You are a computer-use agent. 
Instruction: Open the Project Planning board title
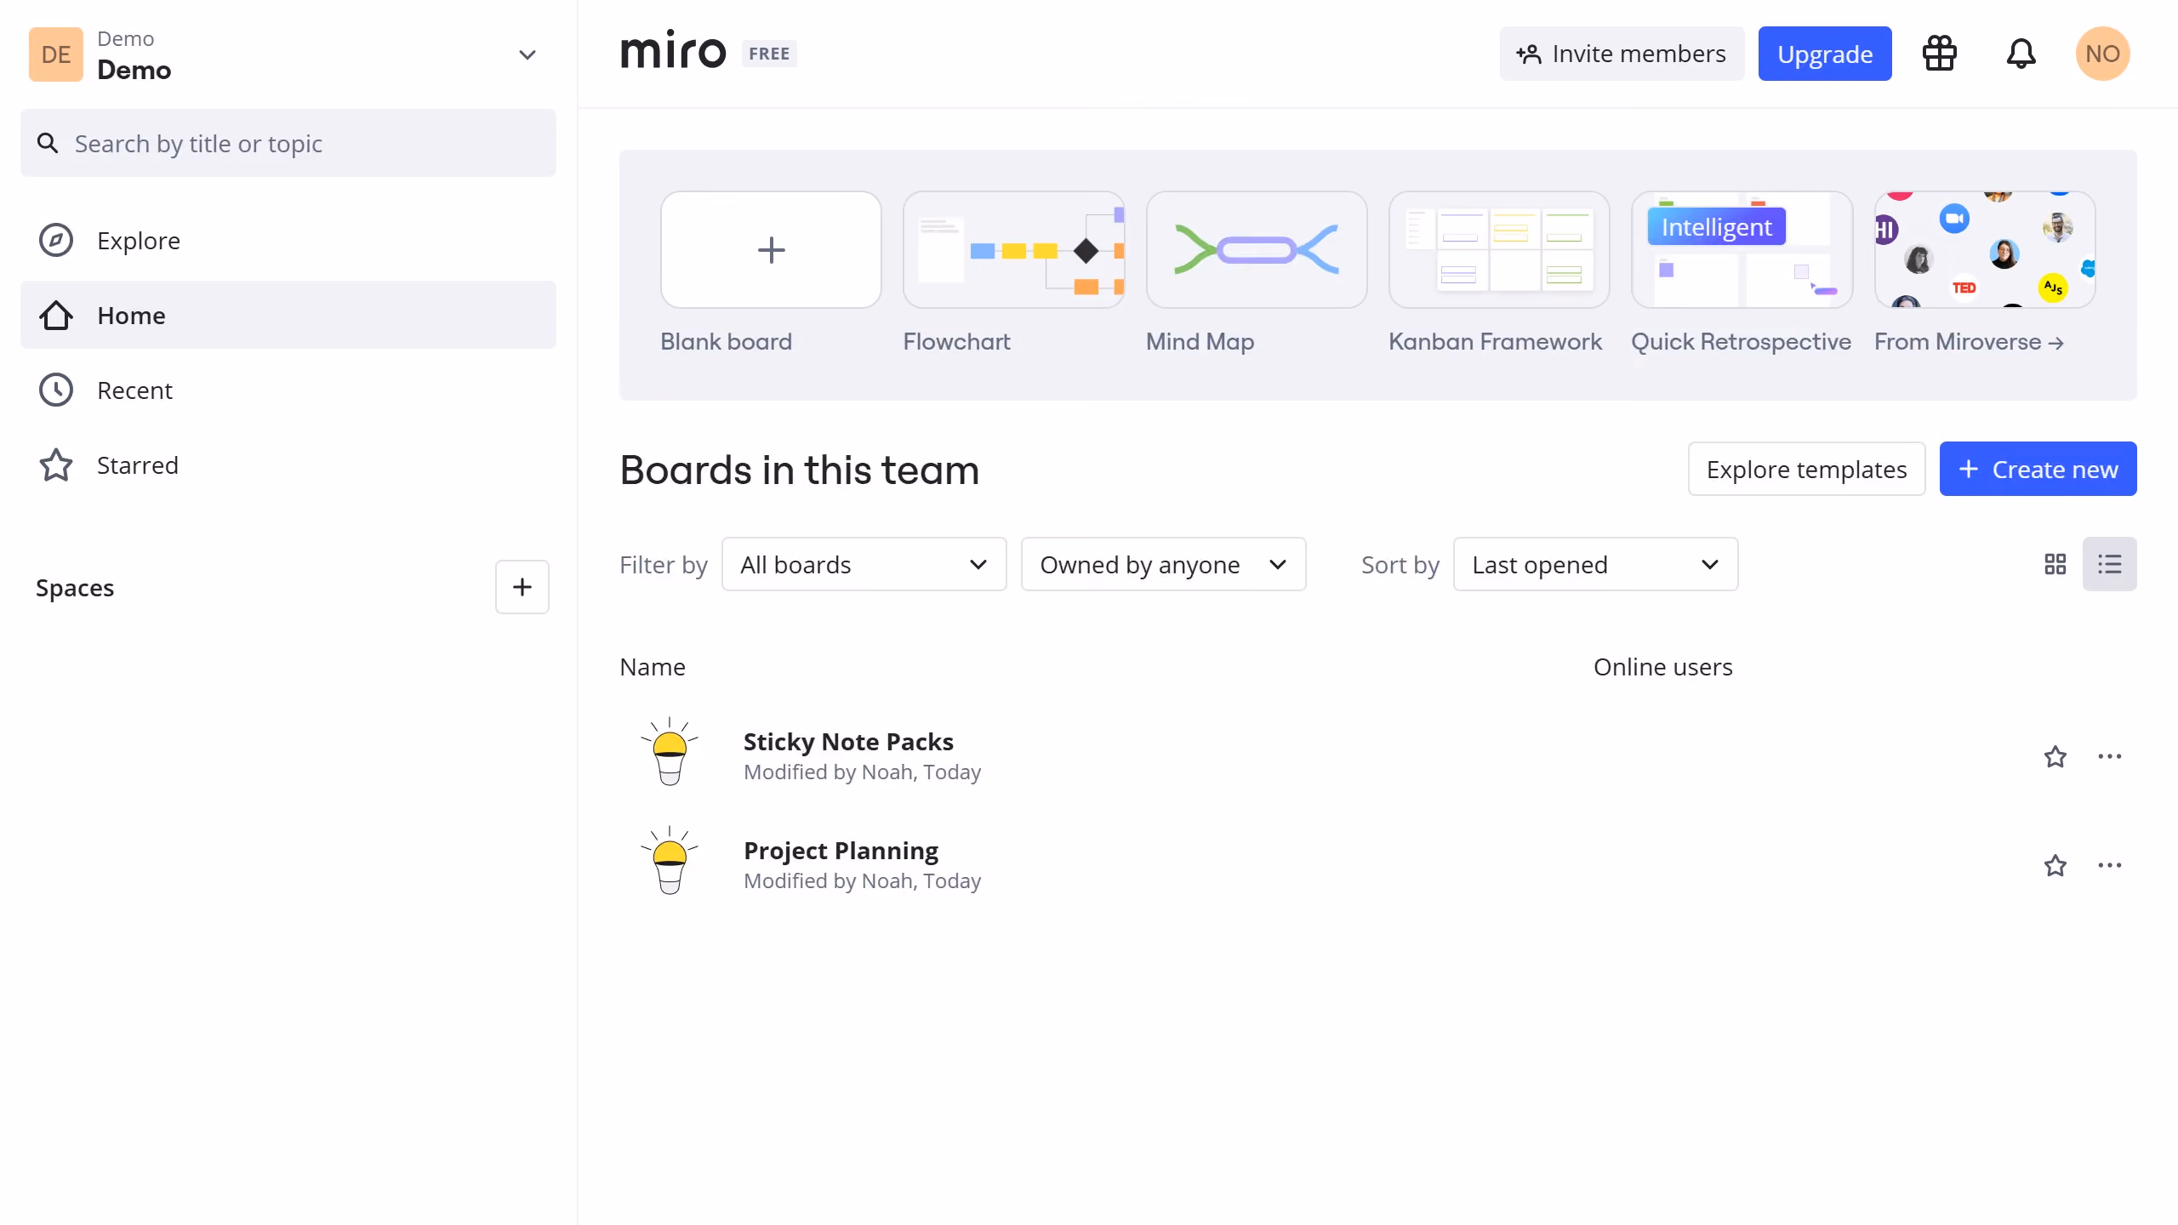pyautogui.click(x=841, y=851)
